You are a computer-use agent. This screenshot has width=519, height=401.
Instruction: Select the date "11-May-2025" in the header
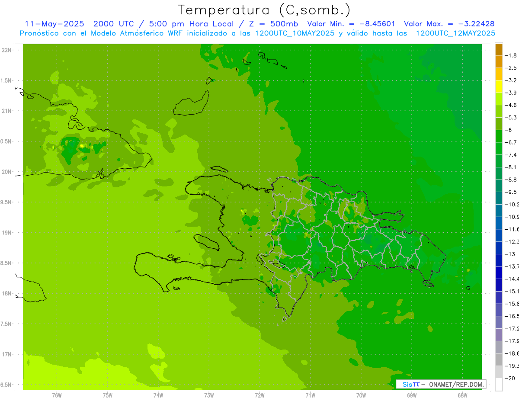point(54,24)
